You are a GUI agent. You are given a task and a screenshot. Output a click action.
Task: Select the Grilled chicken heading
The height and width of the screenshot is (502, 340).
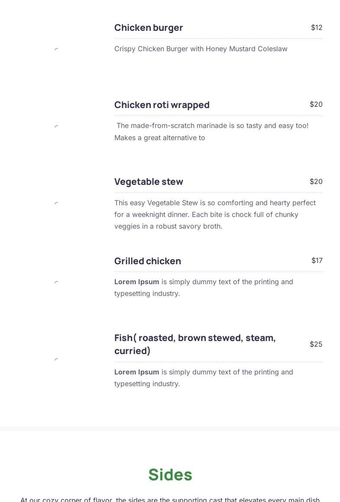(148, 261)
